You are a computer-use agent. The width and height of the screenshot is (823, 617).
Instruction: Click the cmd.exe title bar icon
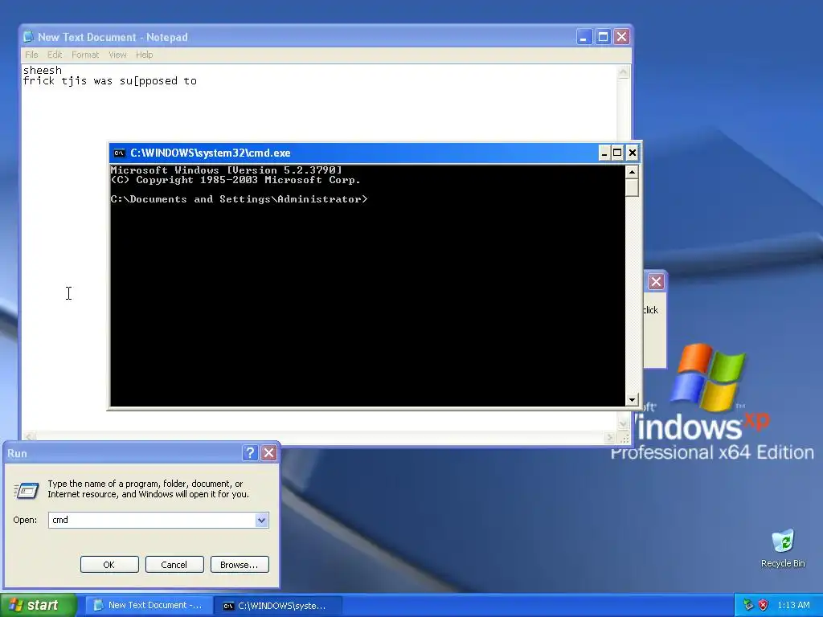pos(119,153)
